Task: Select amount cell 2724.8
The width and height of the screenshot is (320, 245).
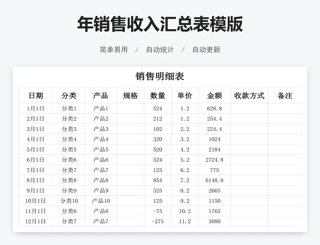Action: (214, 160)
